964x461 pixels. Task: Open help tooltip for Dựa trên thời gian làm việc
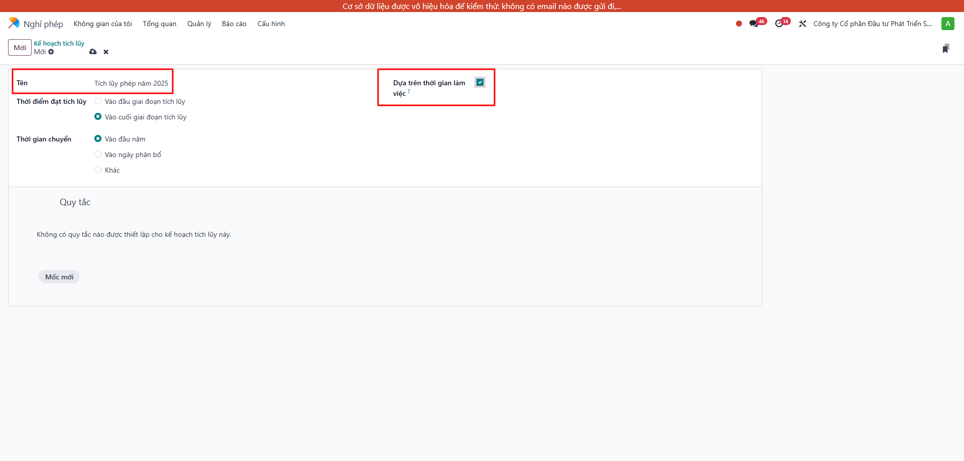[409, 91]
